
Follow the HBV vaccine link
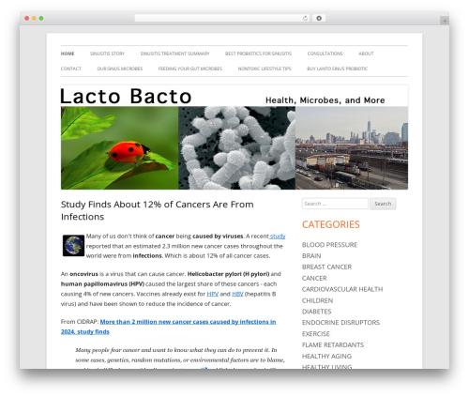coord(237,294)
